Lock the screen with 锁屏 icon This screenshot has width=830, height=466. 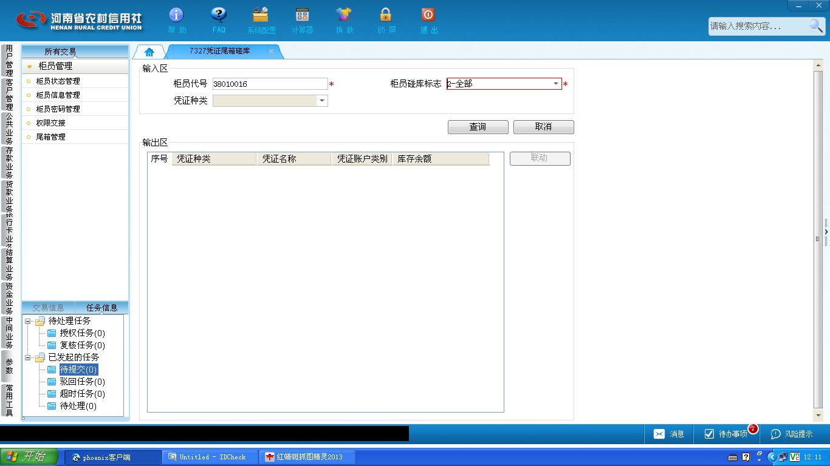385,15
